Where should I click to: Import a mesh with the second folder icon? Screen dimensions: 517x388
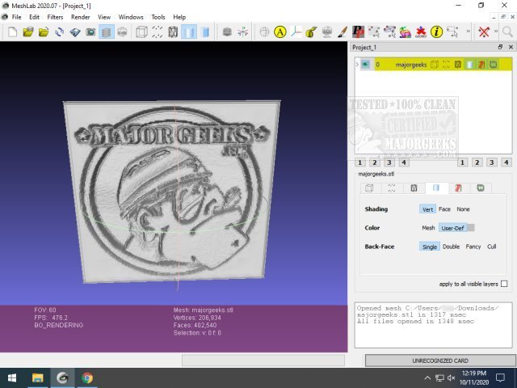44,32
